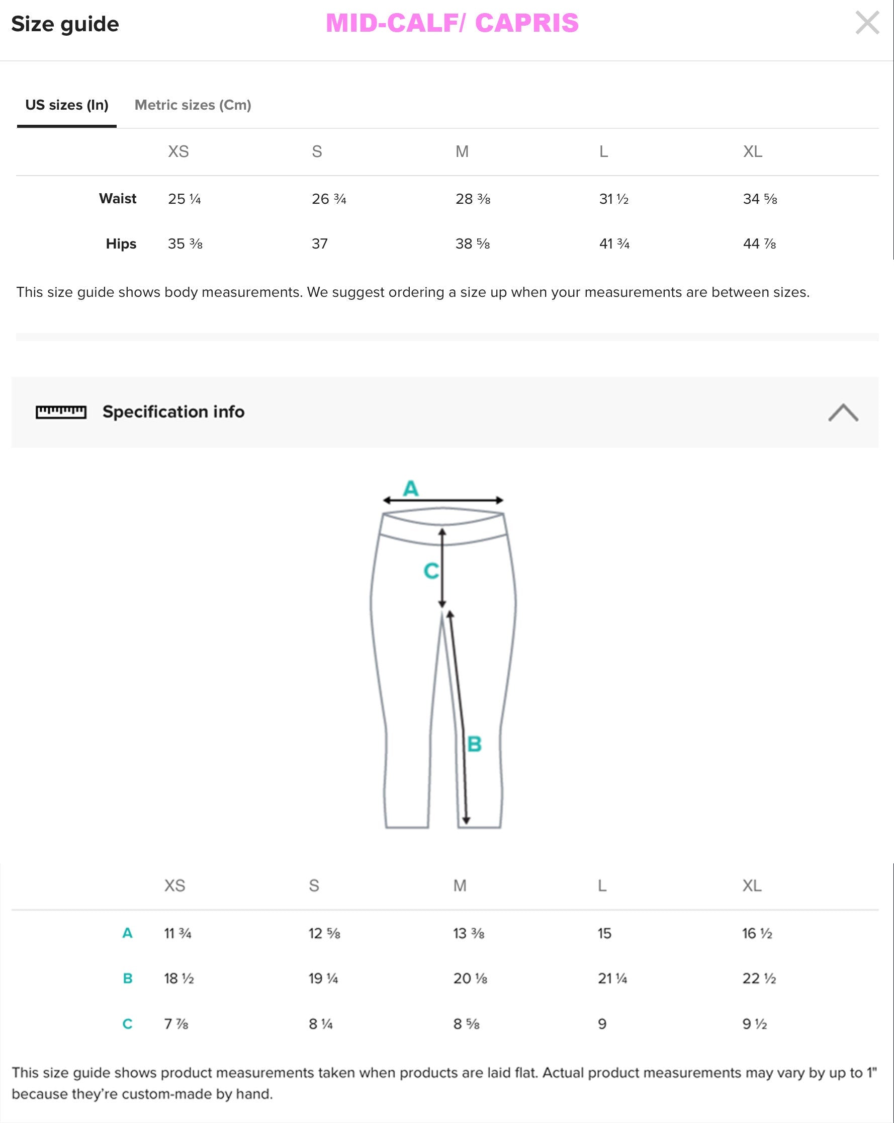Click the XS header in body measurements table

point(178,151)
